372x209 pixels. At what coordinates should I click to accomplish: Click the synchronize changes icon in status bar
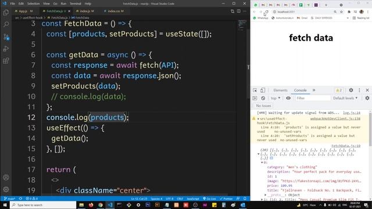click(x=21, y=199)
